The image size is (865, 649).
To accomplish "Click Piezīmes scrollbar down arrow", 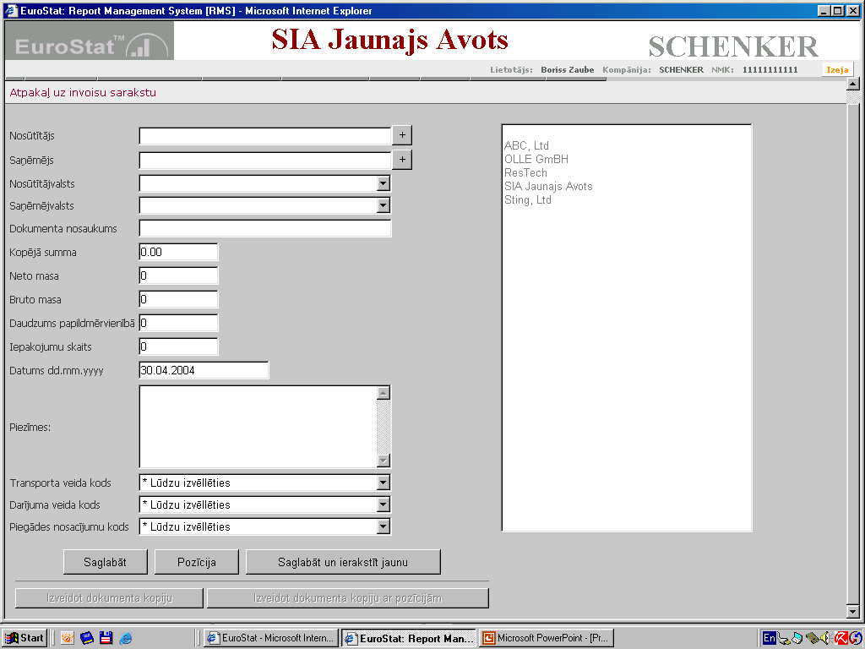I will click(384, 461).
